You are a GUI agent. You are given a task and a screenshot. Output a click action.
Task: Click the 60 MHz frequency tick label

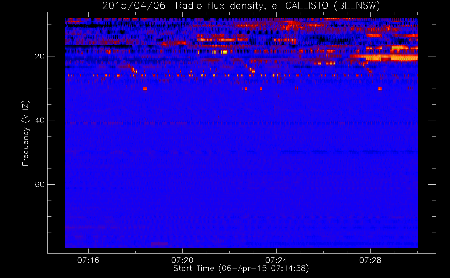pos(39,185)
